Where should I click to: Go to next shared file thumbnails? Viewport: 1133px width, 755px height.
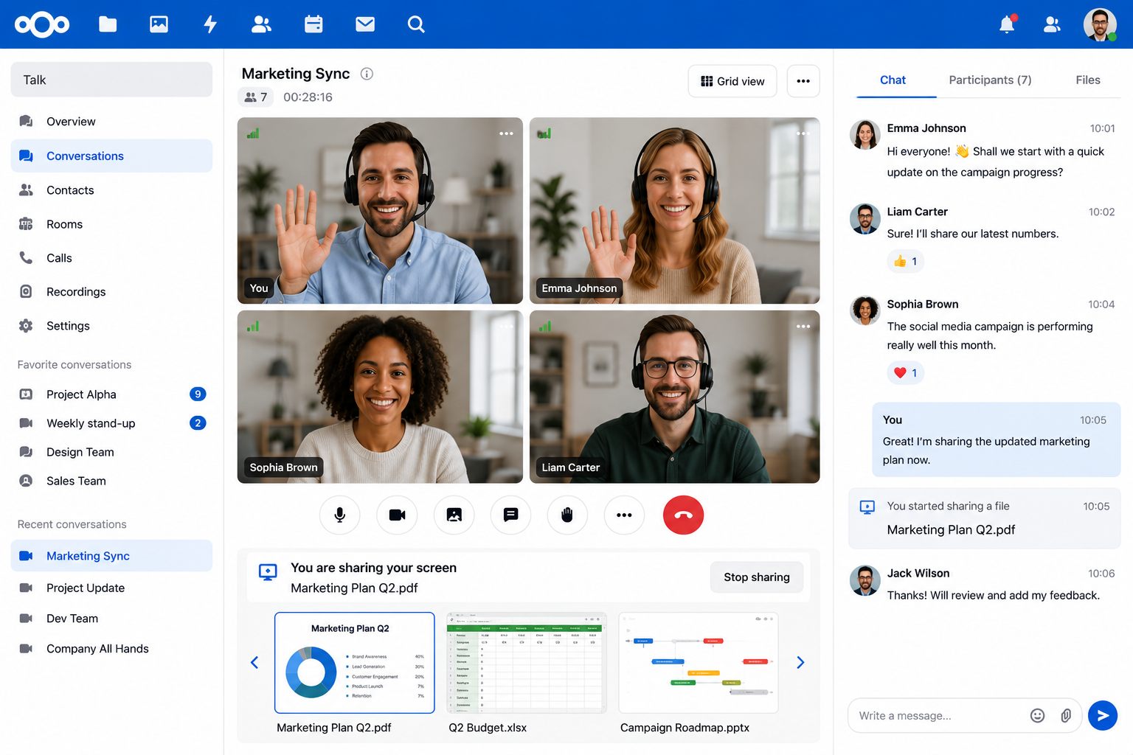click(x=800, y=662)
